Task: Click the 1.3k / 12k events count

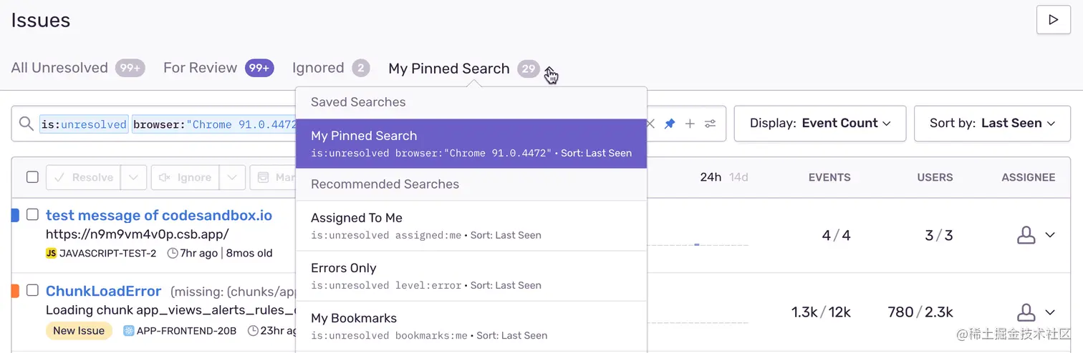Action: (821, 312)
